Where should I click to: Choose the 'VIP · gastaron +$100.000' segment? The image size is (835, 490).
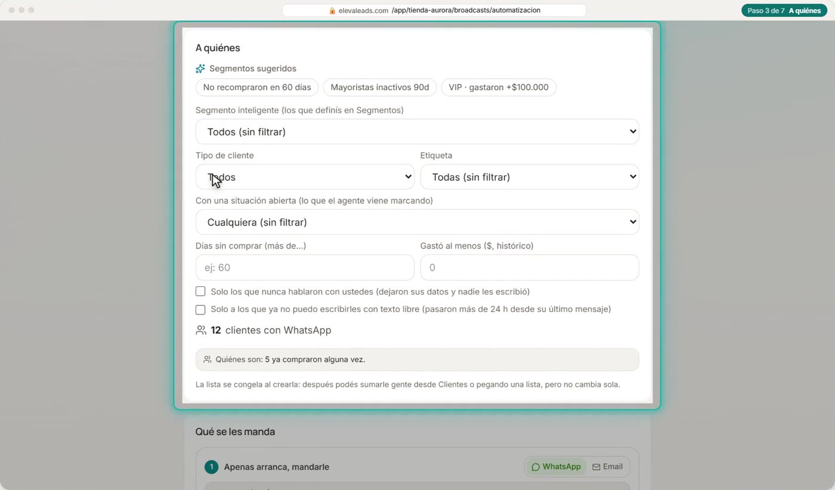(x=499, y=87)
